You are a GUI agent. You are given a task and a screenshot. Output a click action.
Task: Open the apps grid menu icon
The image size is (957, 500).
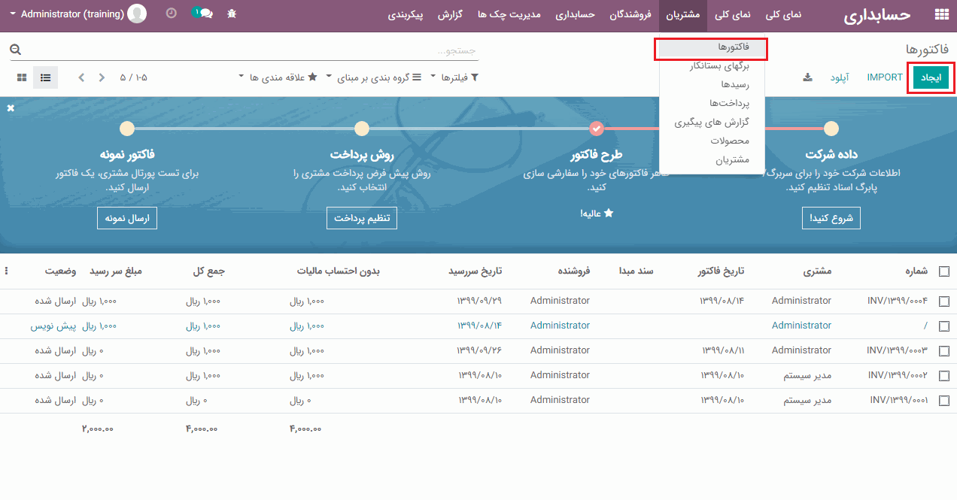[x=941, y=14]
